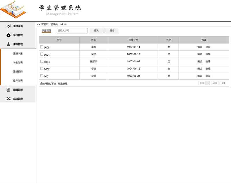
Task: Collapse the sidebar using the << arrow
Action: (x=39, y=24)
